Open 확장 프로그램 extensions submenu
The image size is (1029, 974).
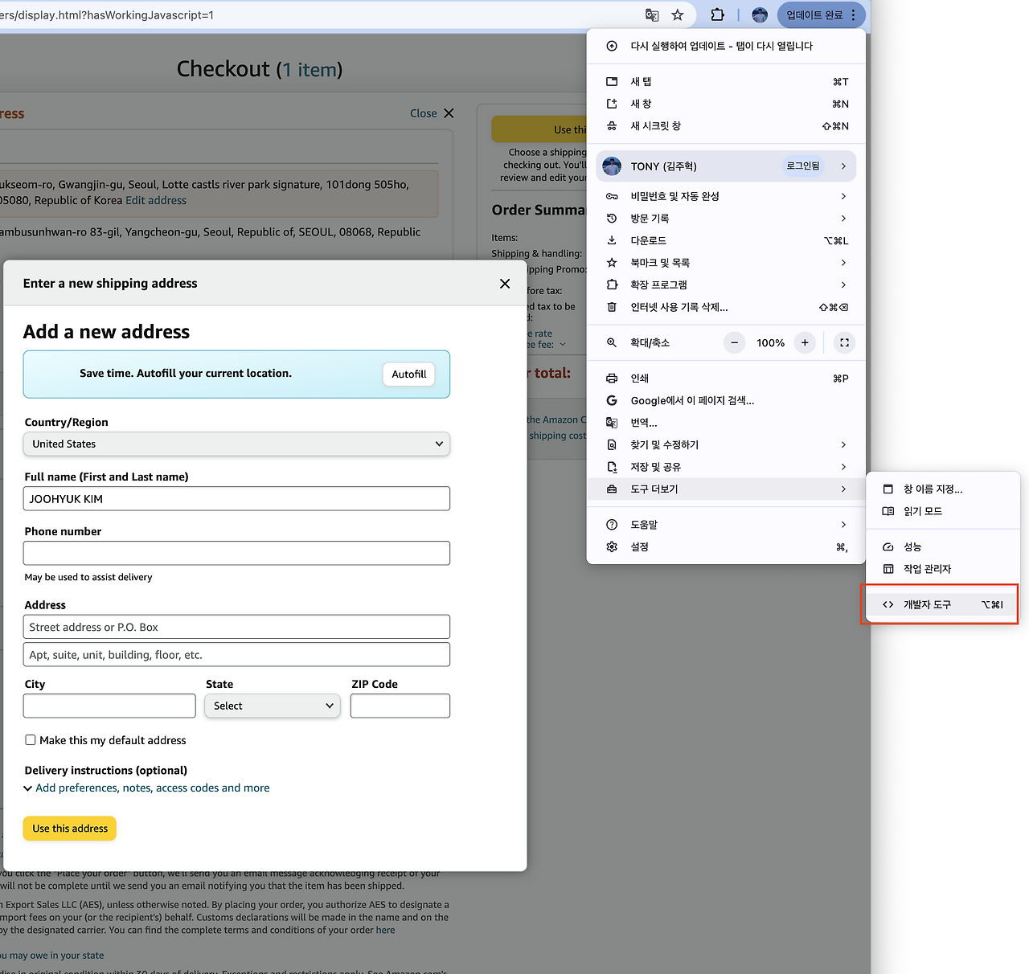(x=726, y=285)
